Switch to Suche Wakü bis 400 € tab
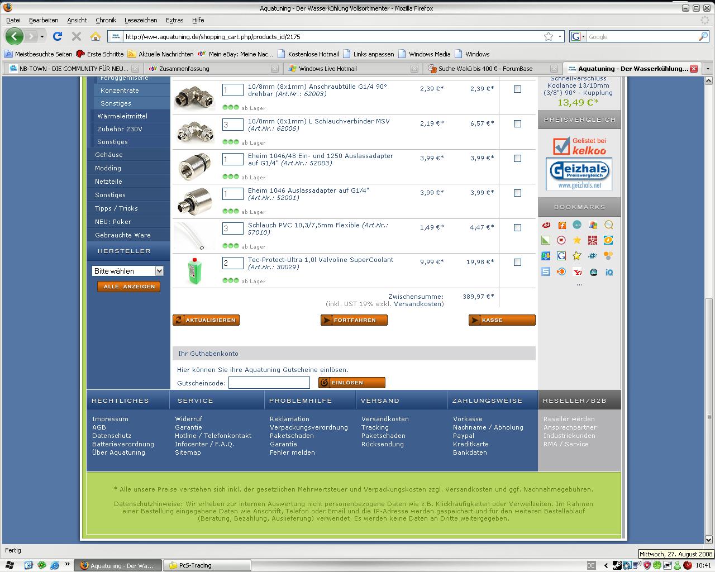 492,69
